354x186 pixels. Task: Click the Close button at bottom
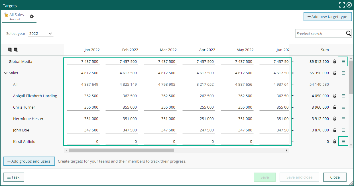pyautogui.click(x=335, y=177)
